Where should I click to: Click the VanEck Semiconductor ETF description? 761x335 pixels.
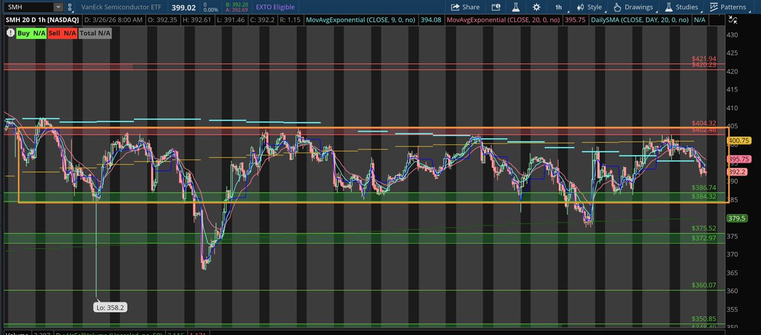click(x=122, y=8)
